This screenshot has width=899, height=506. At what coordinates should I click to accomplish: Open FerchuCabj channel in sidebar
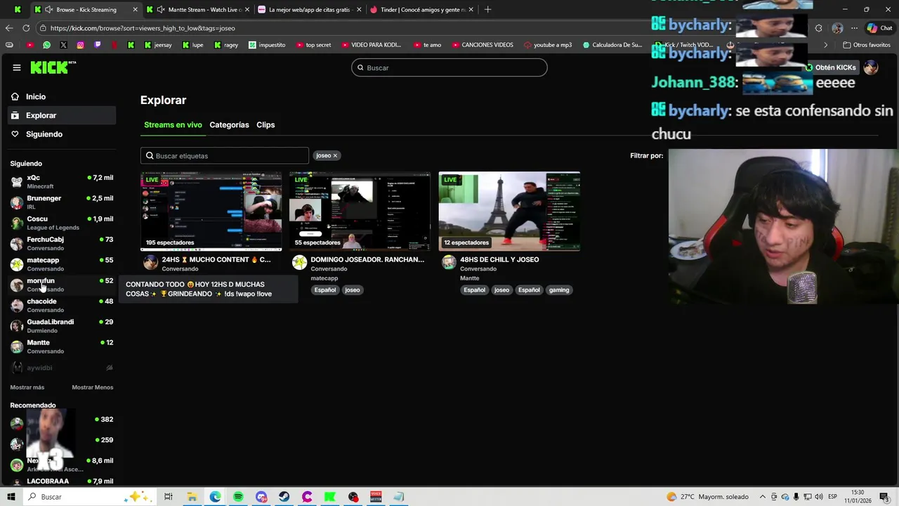point(62,243)
